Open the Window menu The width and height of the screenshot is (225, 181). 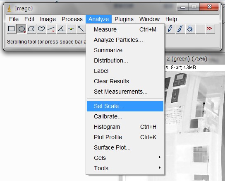pos(150,19)
